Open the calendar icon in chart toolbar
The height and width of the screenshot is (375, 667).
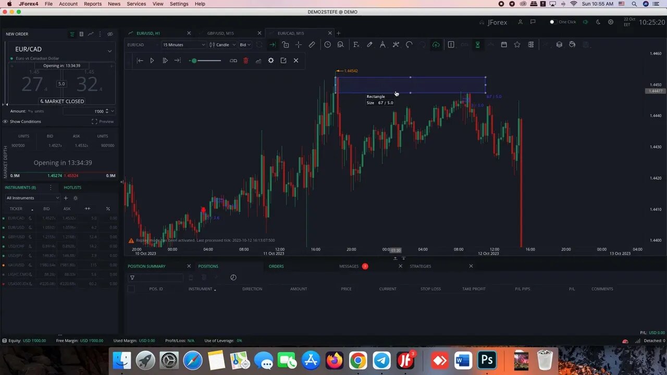point(504,45)
